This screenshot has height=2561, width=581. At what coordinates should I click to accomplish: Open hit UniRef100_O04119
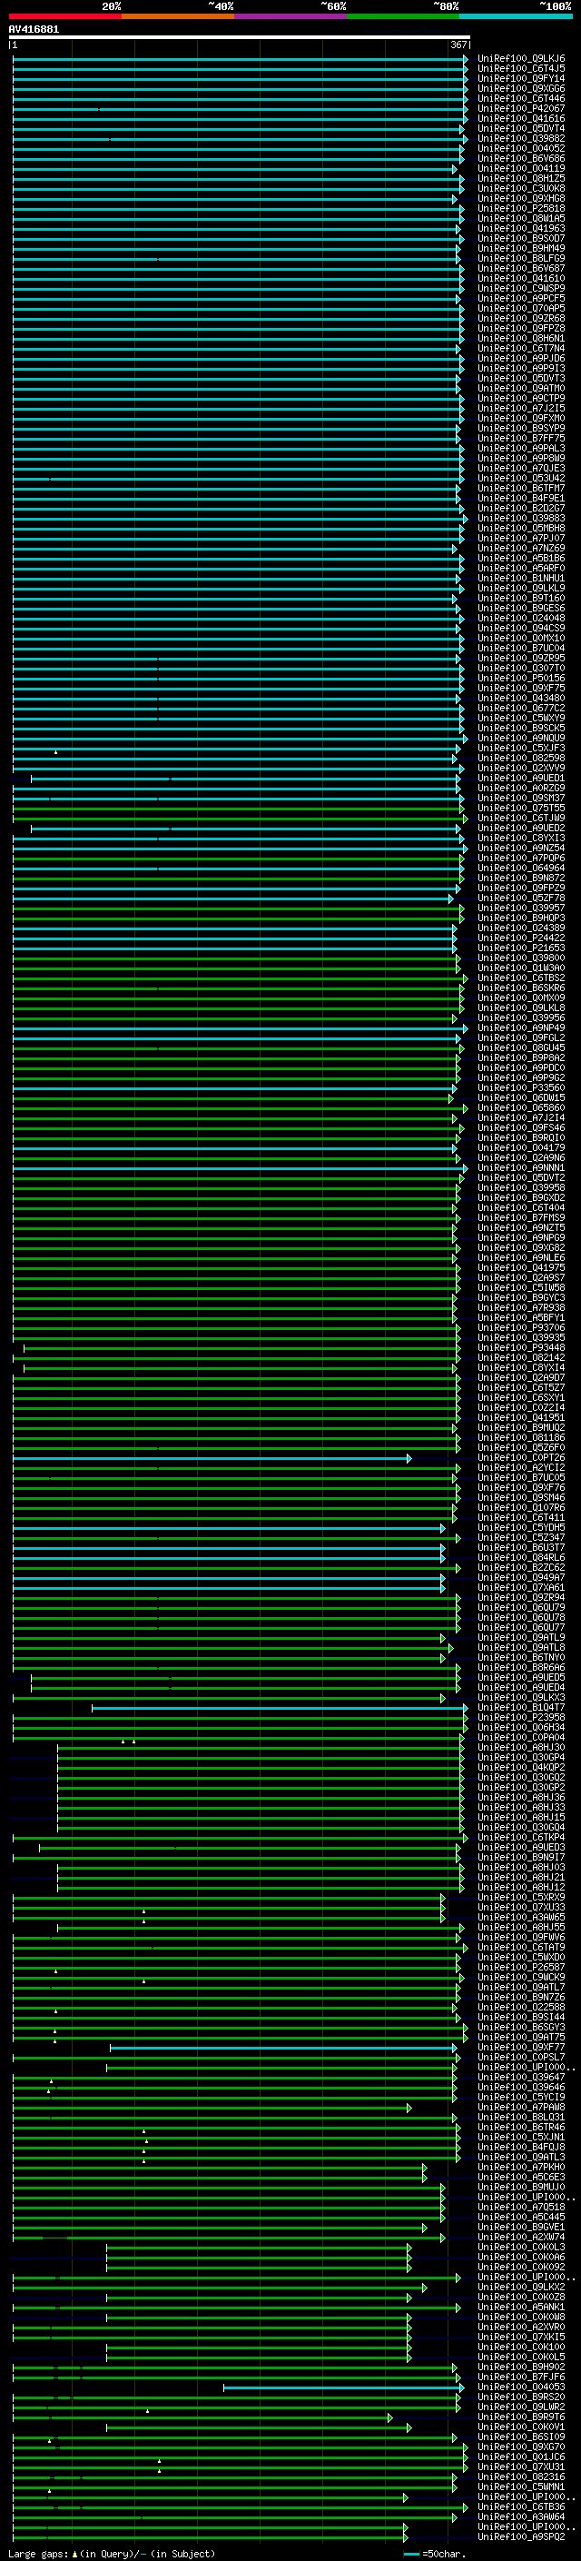pyautogui.click(x=521, y=168)
